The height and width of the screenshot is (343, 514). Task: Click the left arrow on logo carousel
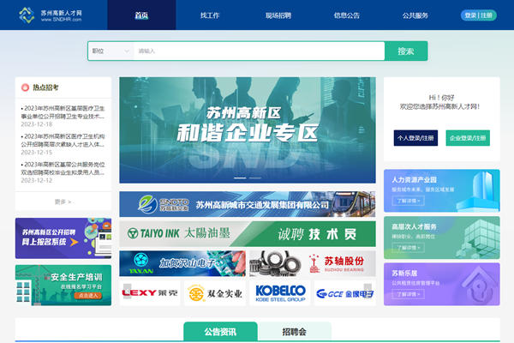click(127, 292)
